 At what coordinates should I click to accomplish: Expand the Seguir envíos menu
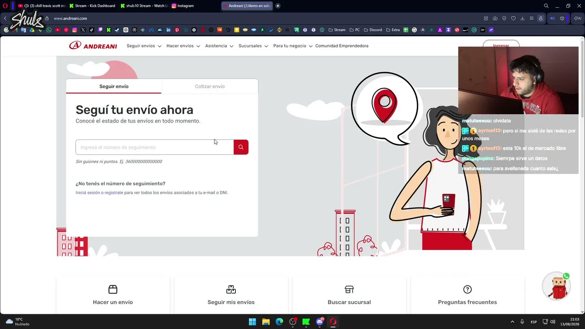pyautogui.click(x=144, y=46)
